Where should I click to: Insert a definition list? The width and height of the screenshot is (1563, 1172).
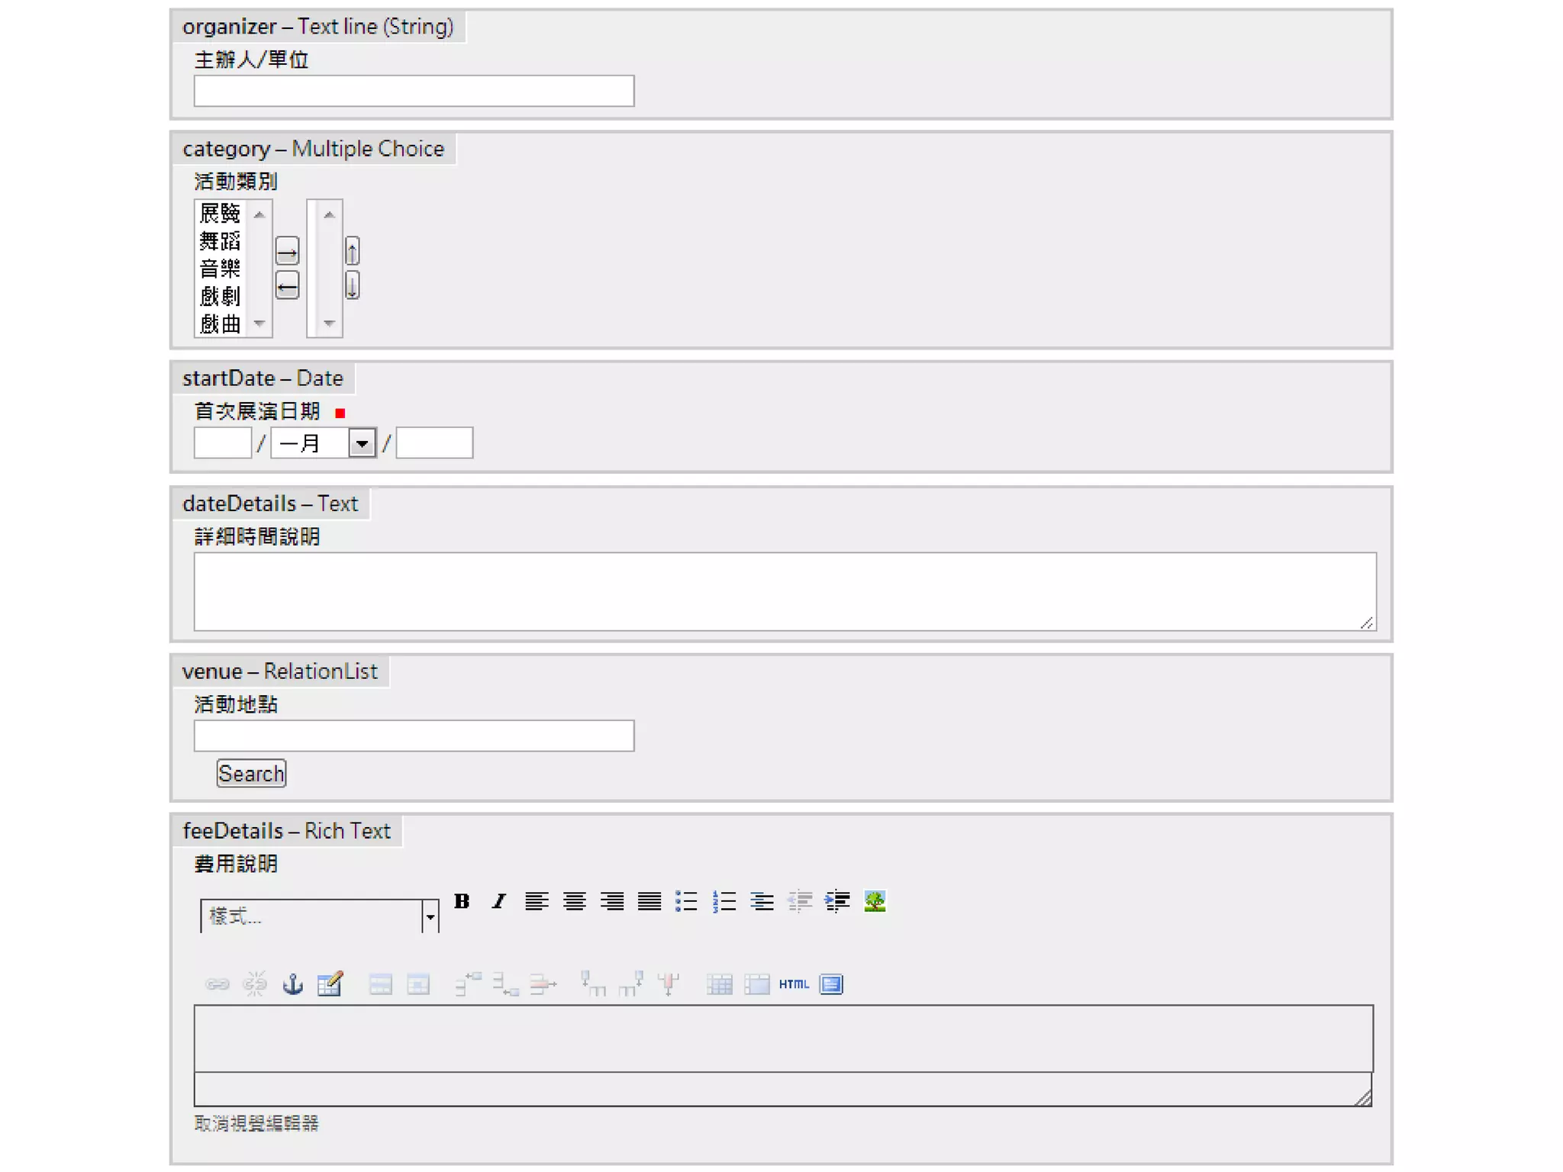(x=762, y=901)
